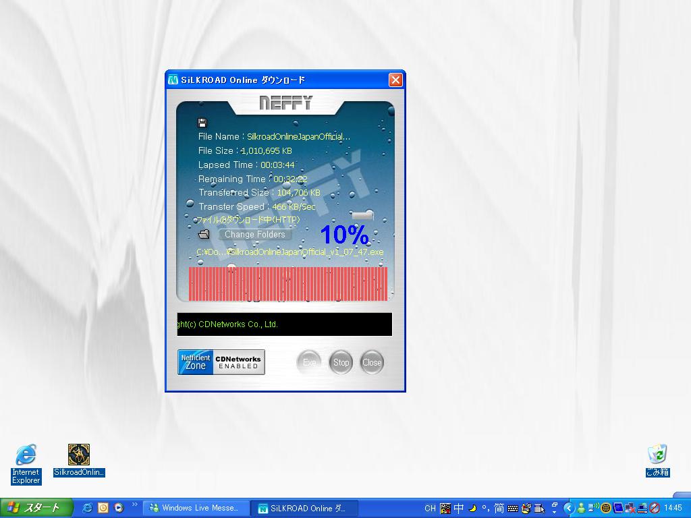Click the 10% progress percentage
Viewport: 691px width, 518px height.
[344, 235]
